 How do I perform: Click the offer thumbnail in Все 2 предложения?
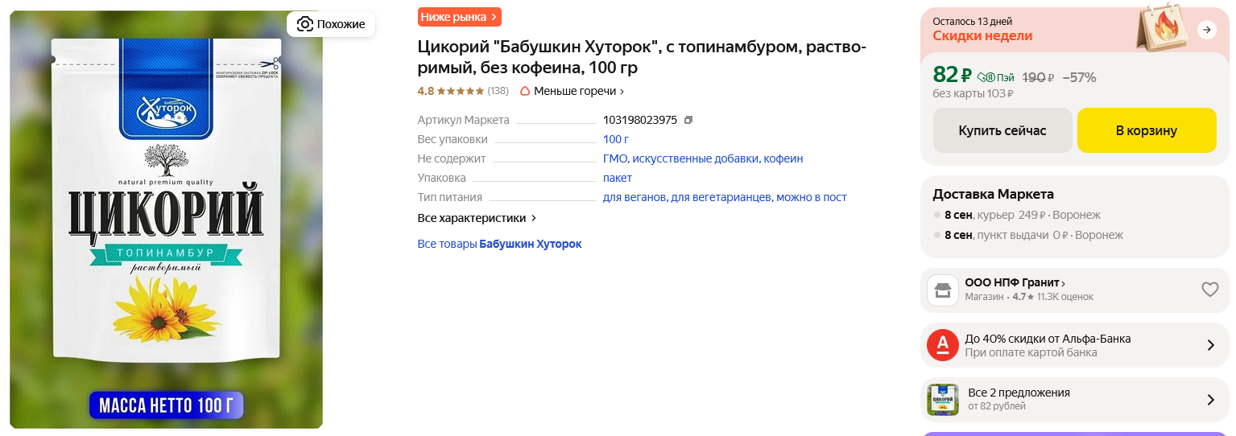pyautogui.click(x=943, y=400)
